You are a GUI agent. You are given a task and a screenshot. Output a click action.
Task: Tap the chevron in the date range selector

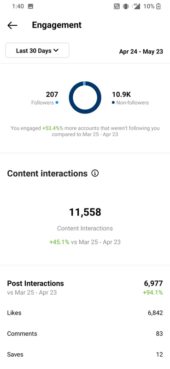pyautogui.click(x=56, y=50)
